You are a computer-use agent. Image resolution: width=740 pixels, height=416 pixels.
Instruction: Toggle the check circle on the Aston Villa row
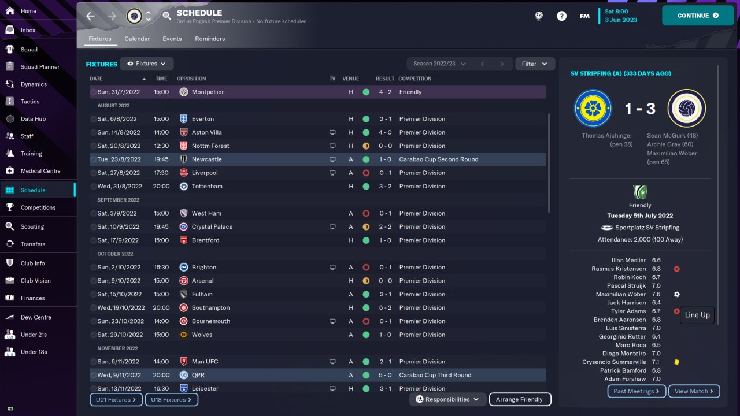click(x=93, y=132)
